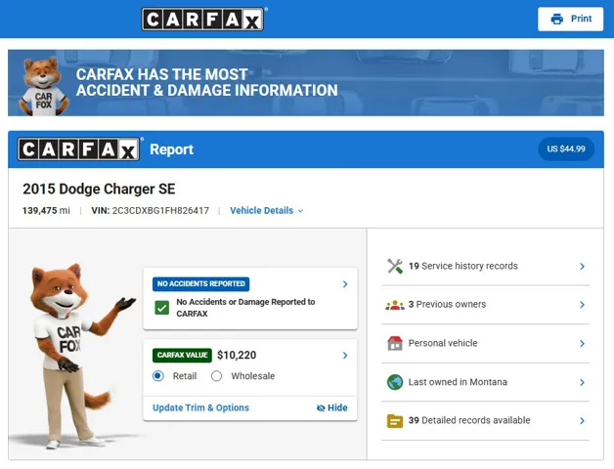Select the Retail value radio button
The width and height of the screenshot is (614, 469).
tap(158, 376)
